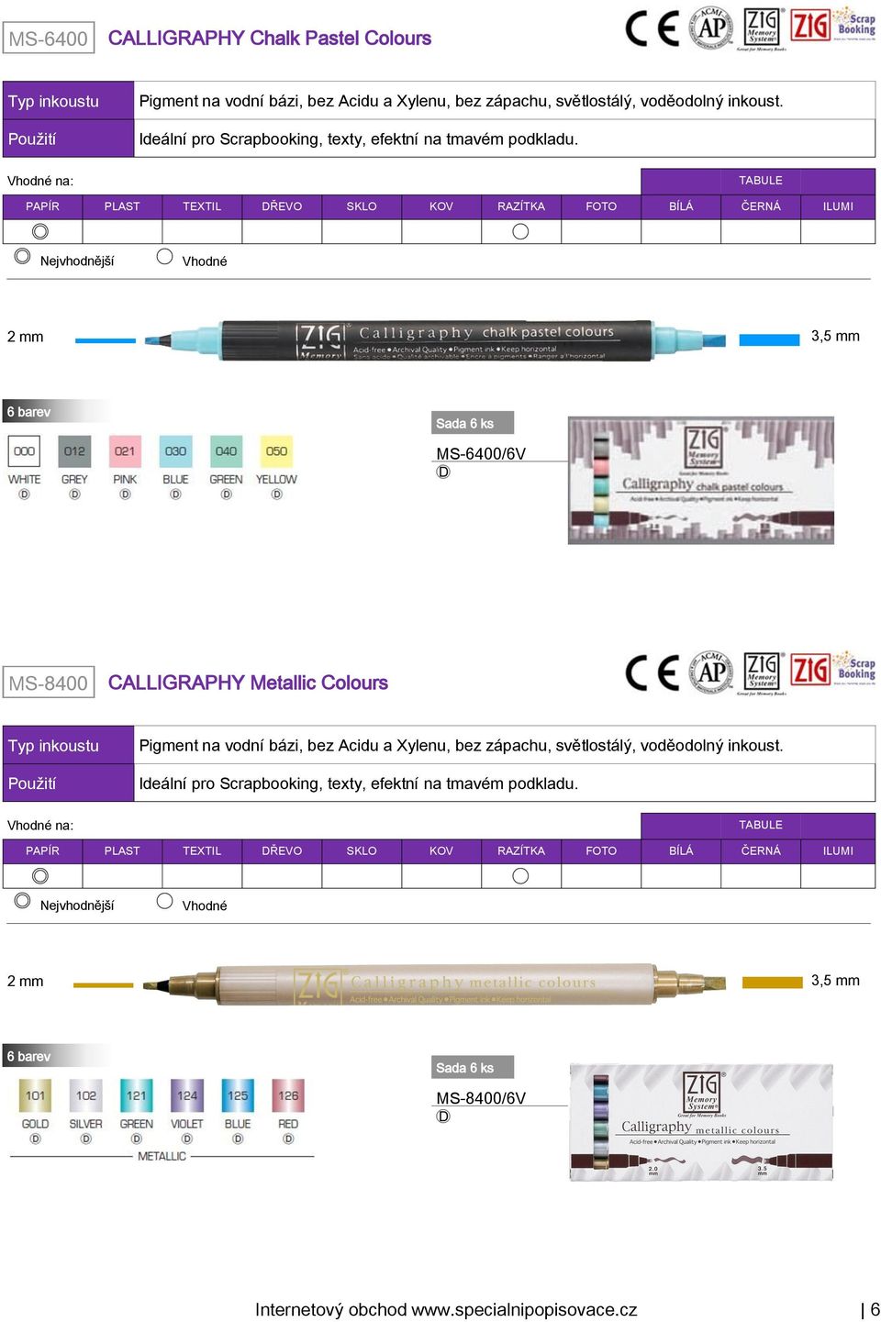881x1322 pixels.
Task: Click the D icon under WHITE 000
Action: 24,494
